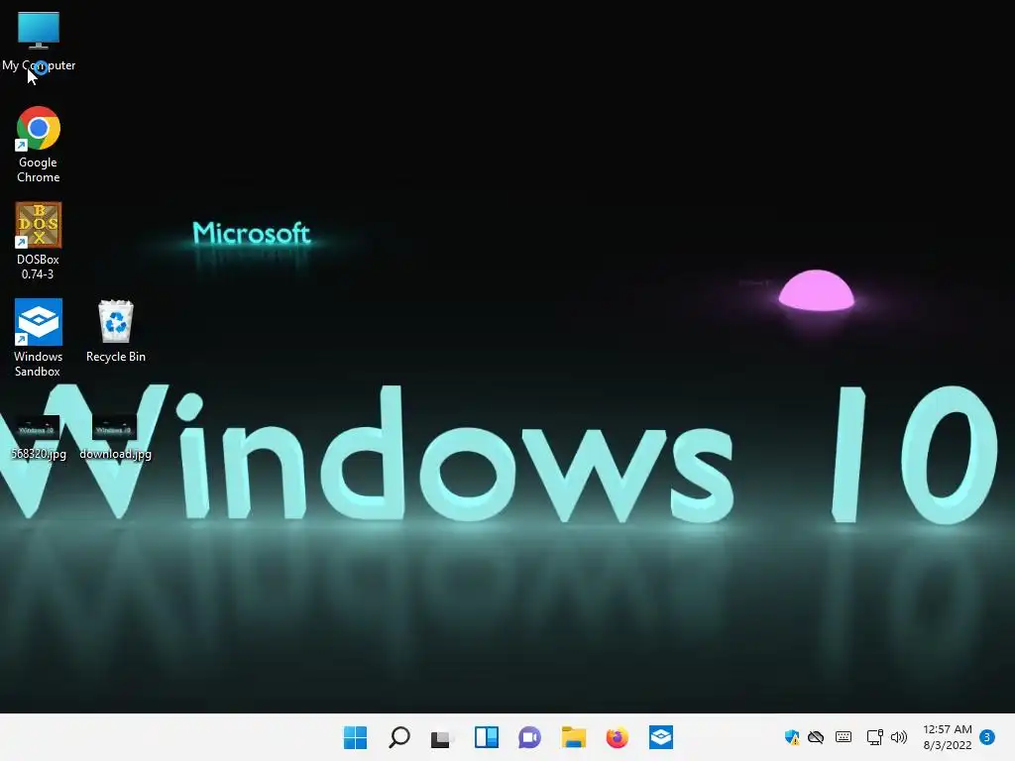Open File Explorer from the taskbar
The width and height of the screenshot is (1015, 761).
click(574, 737)
